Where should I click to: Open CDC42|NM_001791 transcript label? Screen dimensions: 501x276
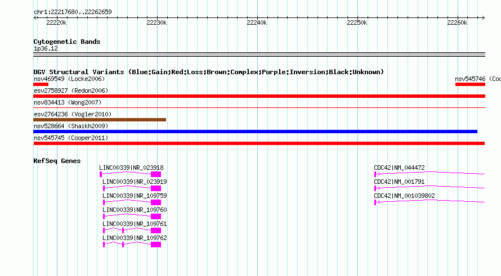(x=399, y=182)
